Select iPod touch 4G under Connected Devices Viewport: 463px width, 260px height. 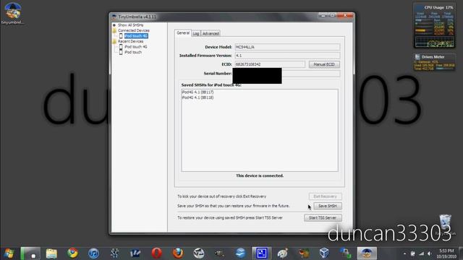click(x=136, y=36)
